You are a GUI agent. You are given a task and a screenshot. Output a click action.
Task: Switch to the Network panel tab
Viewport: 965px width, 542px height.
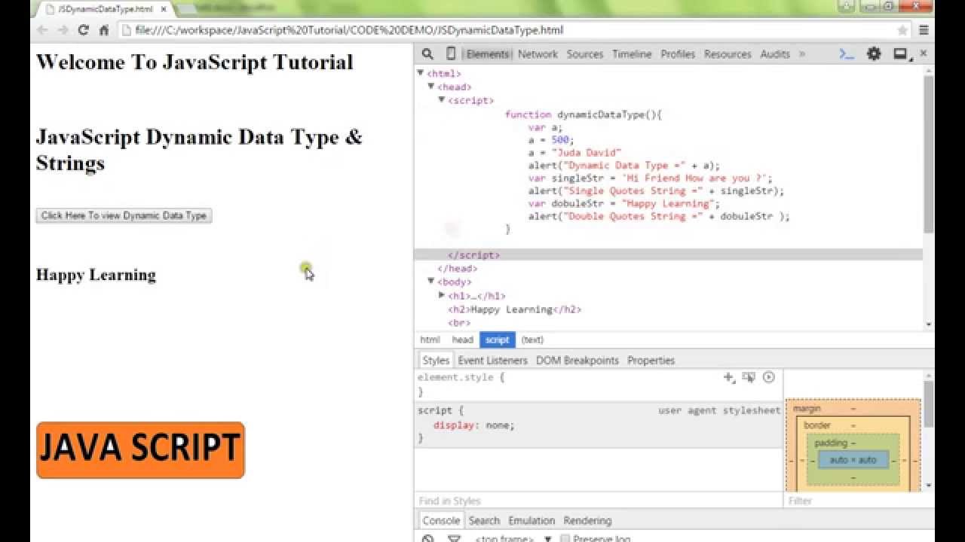pos(538,54)
